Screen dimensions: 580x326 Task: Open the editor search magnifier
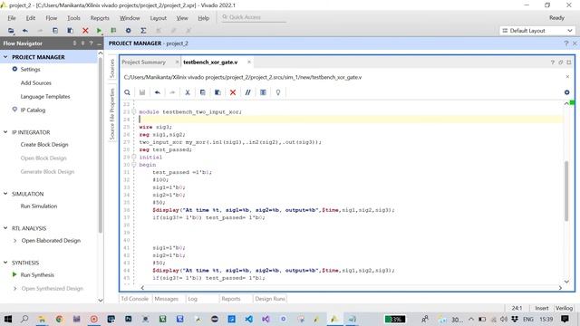127,92
